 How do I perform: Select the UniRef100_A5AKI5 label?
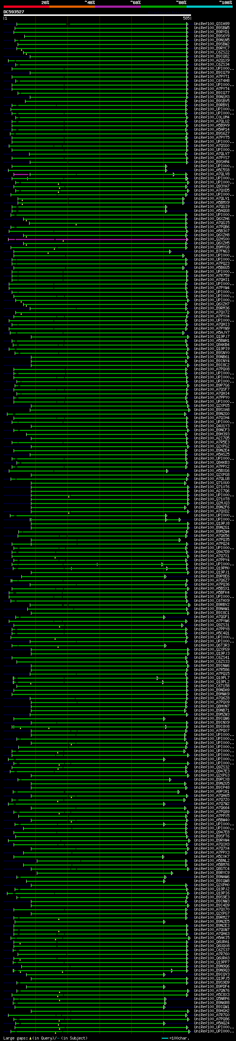pyautogui.click(x=212, y=938)
